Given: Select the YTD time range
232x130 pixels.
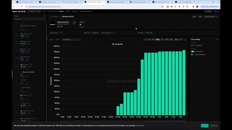Looking at the screenshot, I should pyautogui.click(x=162, y=39).
